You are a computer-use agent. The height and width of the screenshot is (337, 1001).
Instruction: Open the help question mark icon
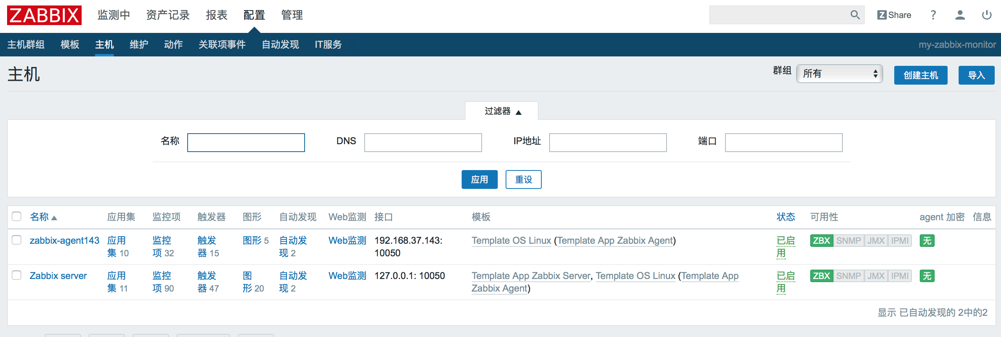[933, 15]
